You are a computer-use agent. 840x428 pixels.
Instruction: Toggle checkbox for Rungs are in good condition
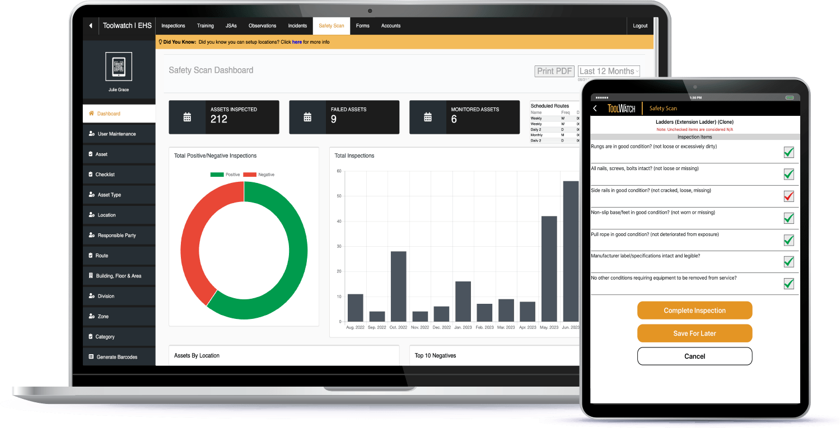pos(788,152)
